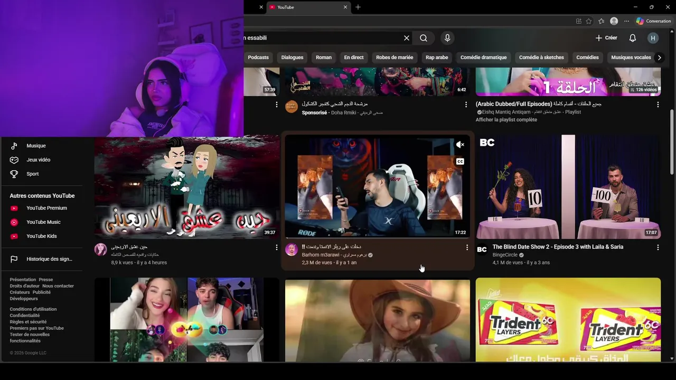Open browser profile avatar icon
Viewport: 676px width, 380px height.
click(x=614, y=21)
